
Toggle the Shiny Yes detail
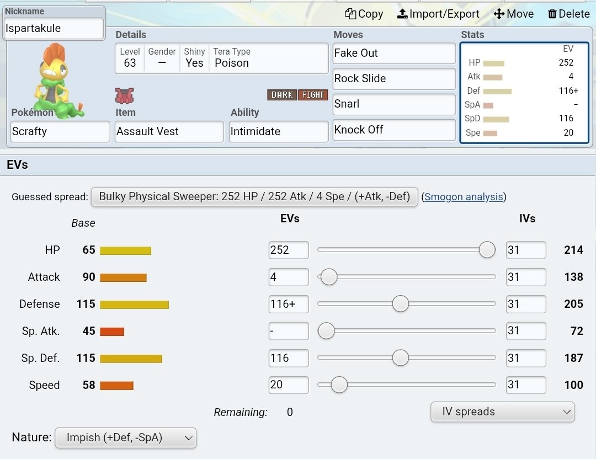click(x=194, y=58)
